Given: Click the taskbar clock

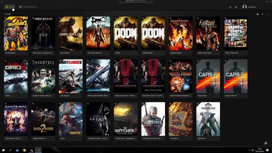Looking at the screenshot, I should click(x=260, y=150).
